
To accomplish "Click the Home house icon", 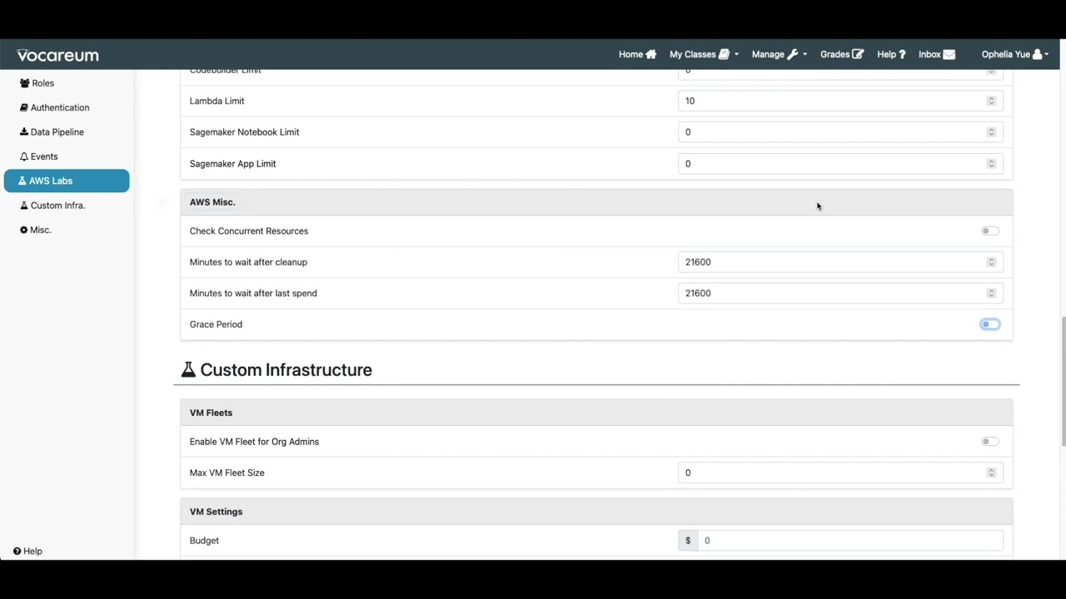I will [651, 55].
